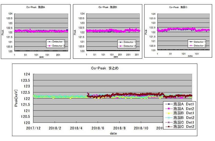Select the dark red 施設C Det2 legend marker

pyautogui.click(x=168, y=127)
